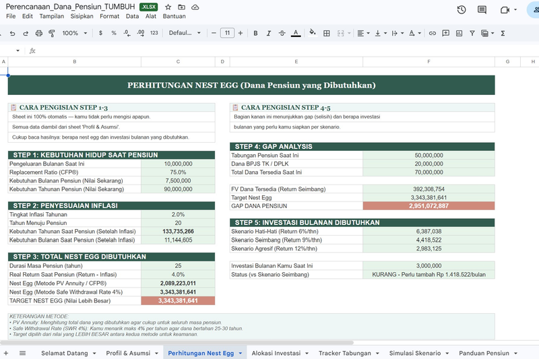Open comment history
Image resolution: width=539 pixels, height=359 pixels.
(482, 10)
